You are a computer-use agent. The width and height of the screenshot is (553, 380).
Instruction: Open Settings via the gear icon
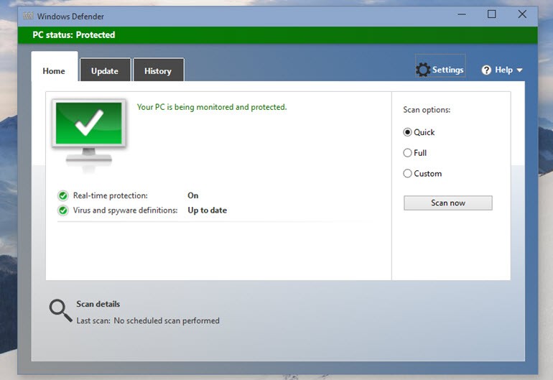[x=423, y=70]
